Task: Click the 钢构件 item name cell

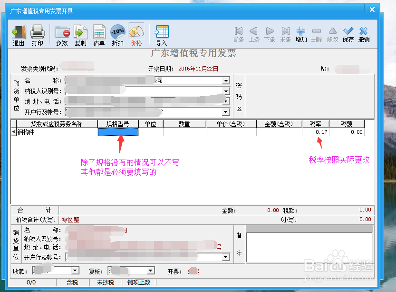Action: pos(57,132)
